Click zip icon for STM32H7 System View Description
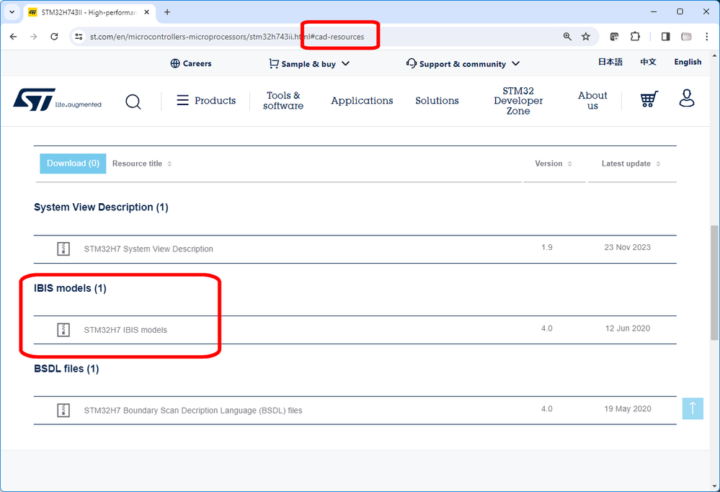This screenshot has width=720, height=492. (x=63, y=249)
